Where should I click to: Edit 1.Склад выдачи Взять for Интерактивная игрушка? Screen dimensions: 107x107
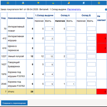[x=49, y=39]
